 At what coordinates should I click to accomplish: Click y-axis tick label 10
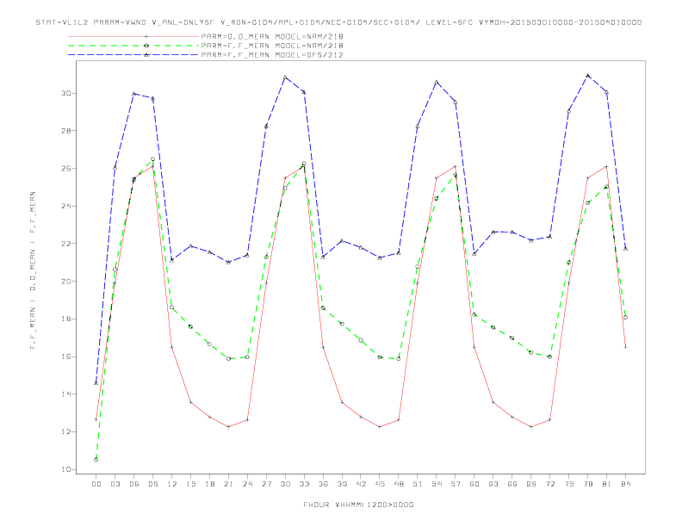point(66,469)
